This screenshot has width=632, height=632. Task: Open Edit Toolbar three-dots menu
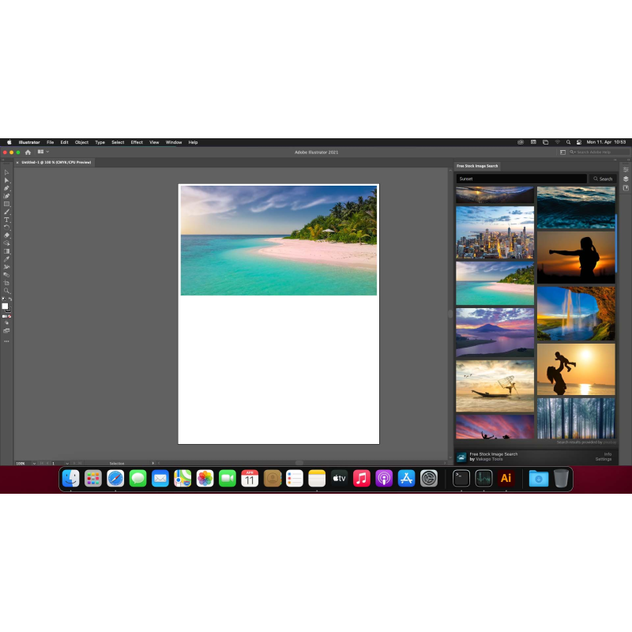point(6,341)
